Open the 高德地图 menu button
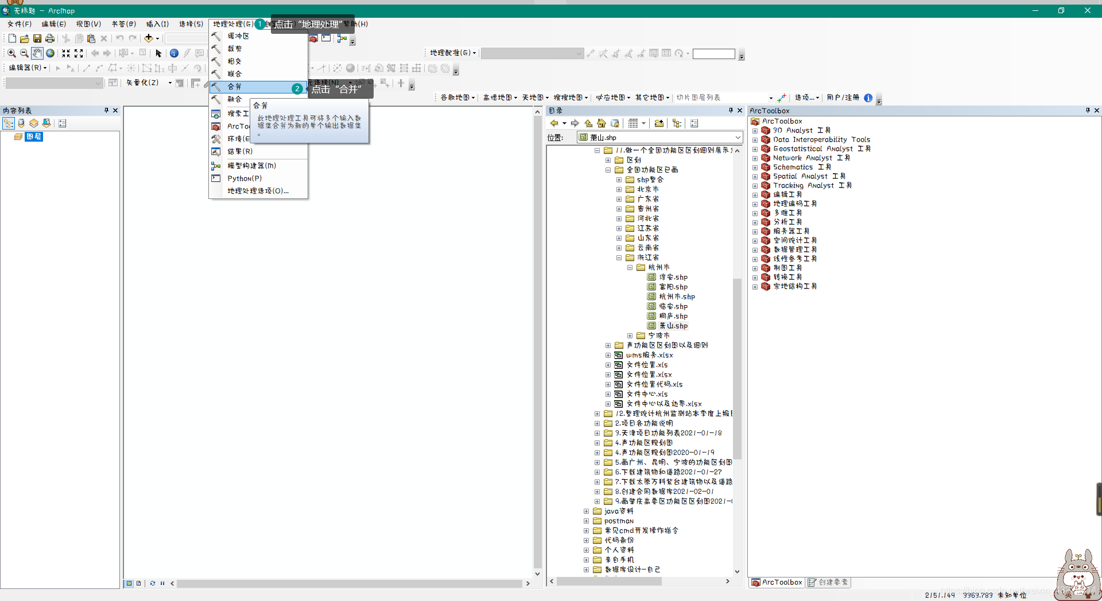Viewport: 1102px width, 601px height. (500, 97)
